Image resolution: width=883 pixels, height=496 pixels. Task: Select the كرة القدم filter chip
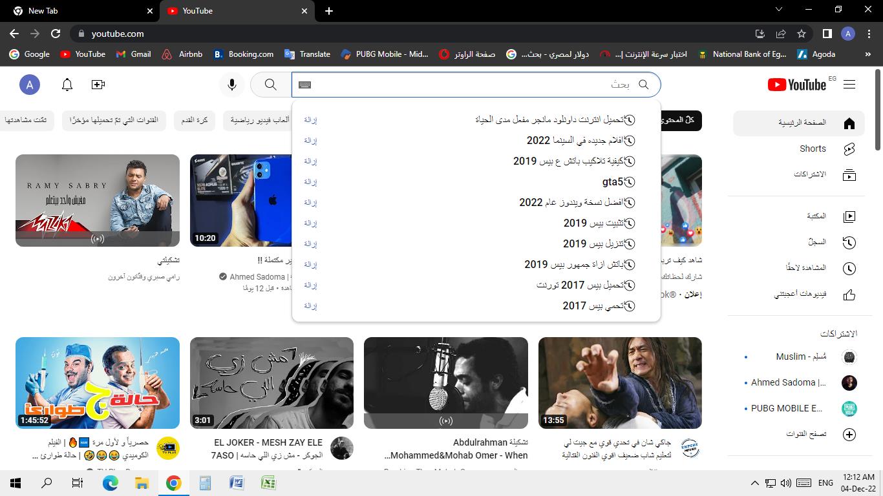click(x=193, y=120)
